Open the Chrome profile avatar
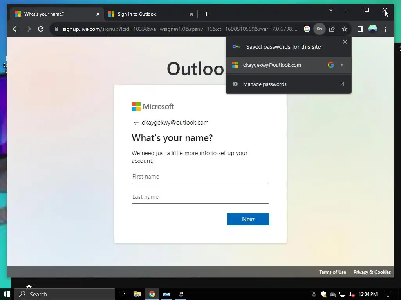This screenshot has height=300, width=401. (x=373, y=29)
